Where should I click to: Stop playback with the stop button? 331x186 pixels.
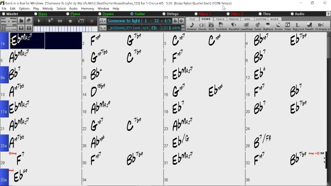(x=70, y=21)
